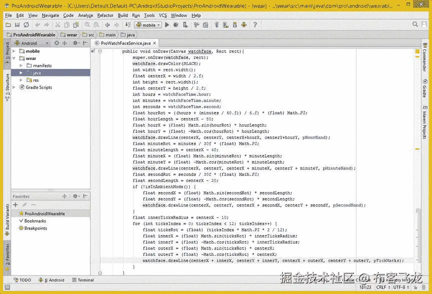Open Project panel gear settings dropdown
Viewport: 432px width, 294px height.
tap(76, 43)
